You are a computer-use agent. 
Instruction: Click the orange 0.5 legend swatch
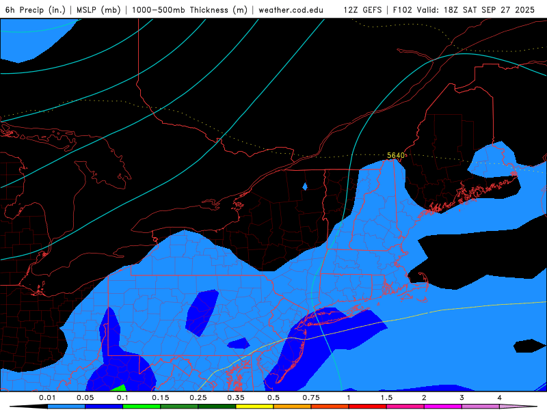coord(293,407)
